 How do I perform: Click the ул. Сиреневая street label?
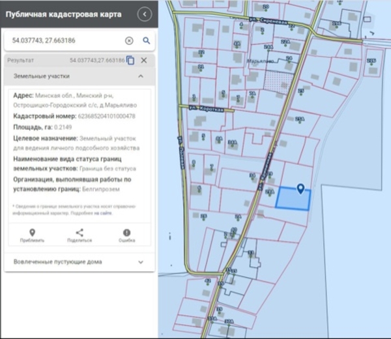[267, 20]
